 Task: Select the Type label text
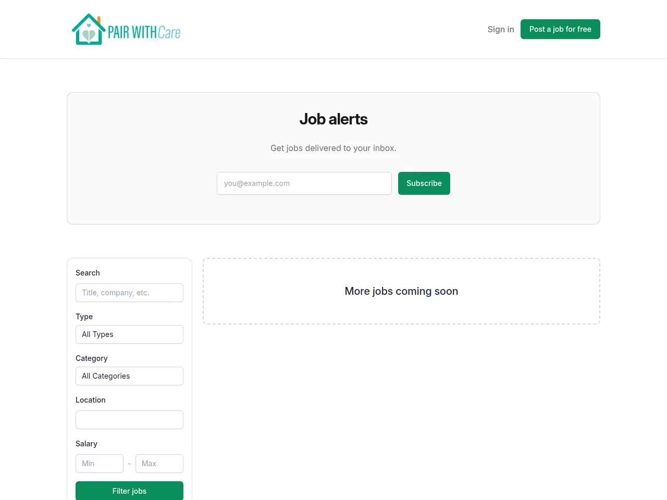84,317
